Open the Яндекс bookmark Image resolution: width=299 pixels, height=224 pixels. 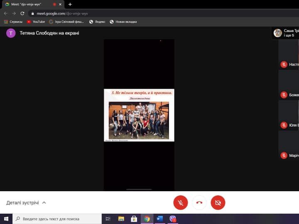tap(97, 22)
